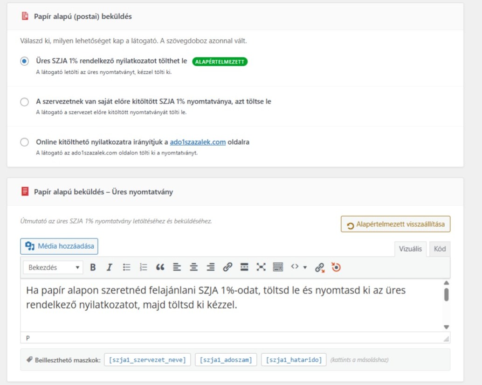Screen dimensions: 482x385
Task: Open the ado1szazalek.com link
Action: click(x=198, y=142)
